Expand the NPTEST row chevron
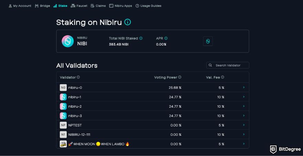Image resolution: width=303 pixels, height=156 pixels. coord(244,125)
